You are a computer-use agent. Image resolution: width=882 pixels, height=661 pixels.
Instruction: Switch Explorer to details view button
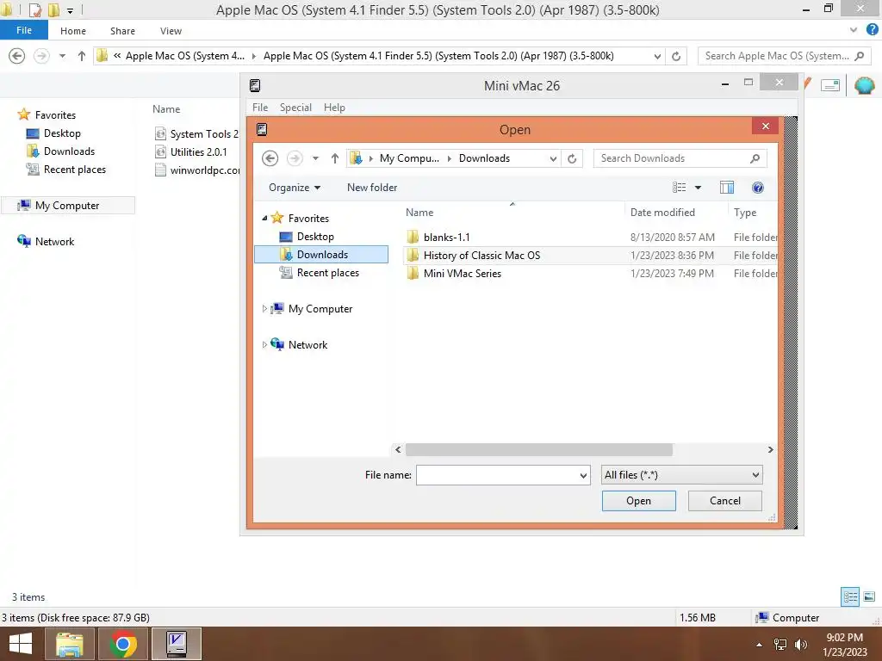(x=850, y=596)
